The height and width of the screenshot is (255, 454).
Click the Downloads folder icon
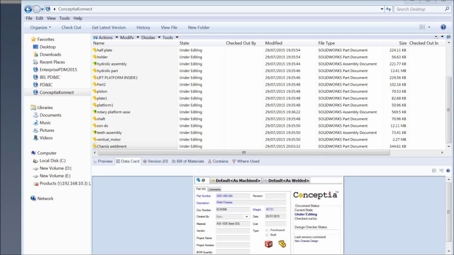(x=35, y=54)
